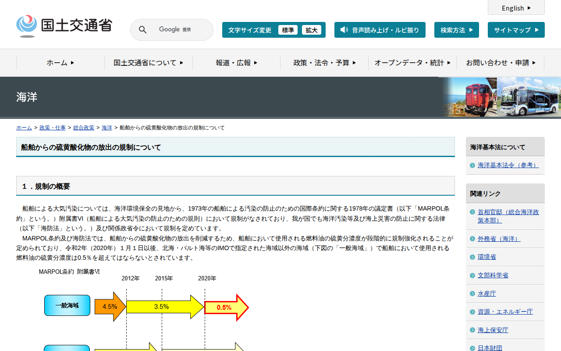The image size is (561, 351).
Task: Open the 水産庁 link
Action: tap(487, 294)
